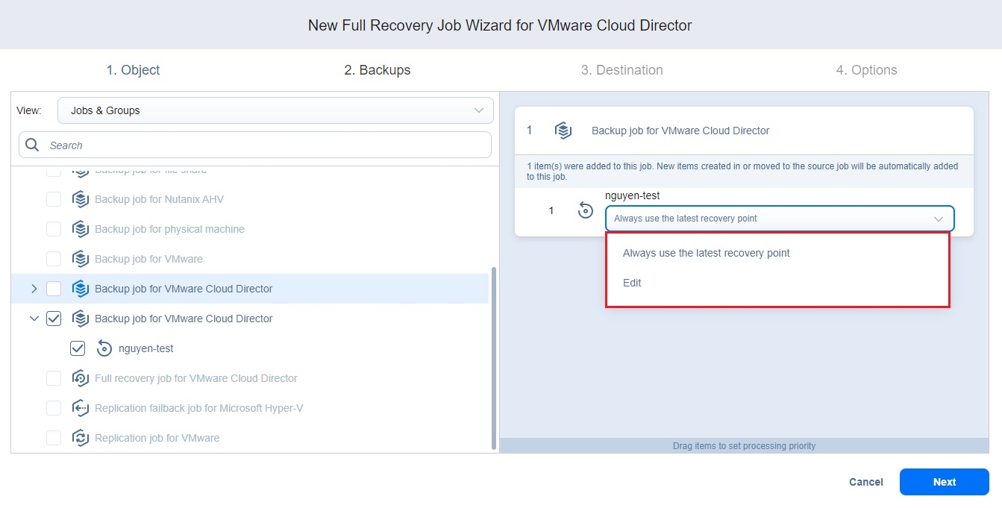Click the physical machine backup job icon

coord(81,229)
